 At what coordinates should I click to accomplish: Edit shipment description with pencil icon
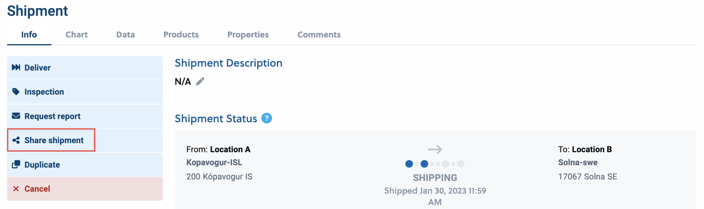coord(200,82)
